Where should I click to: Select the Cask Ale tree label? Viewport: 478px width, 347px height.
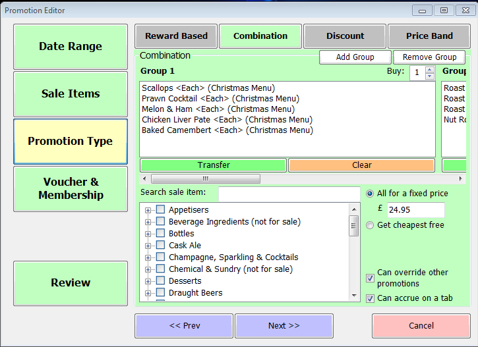tap(185, 246)
